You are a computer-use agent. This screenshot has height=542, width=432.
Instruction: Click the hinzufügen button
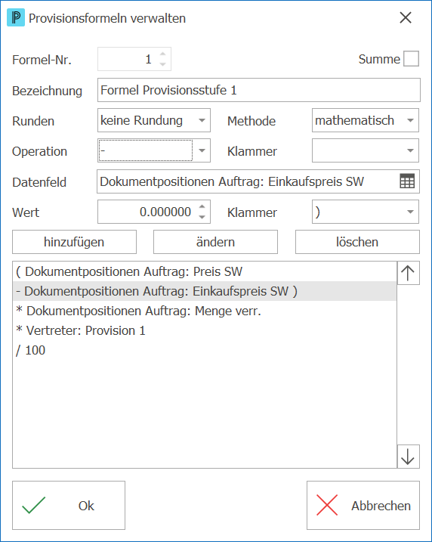pos(74,242)
